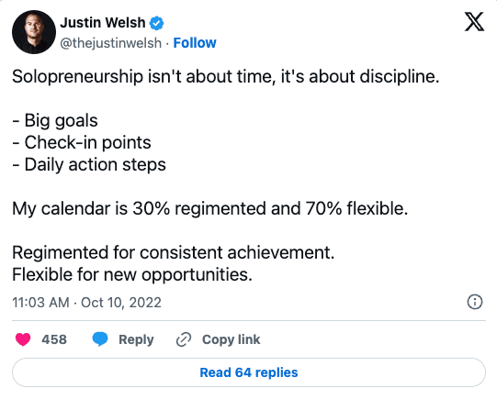
Task: Click the tweet's opening line about discipline
Action: pyautogui.click(x=226, y=77)
